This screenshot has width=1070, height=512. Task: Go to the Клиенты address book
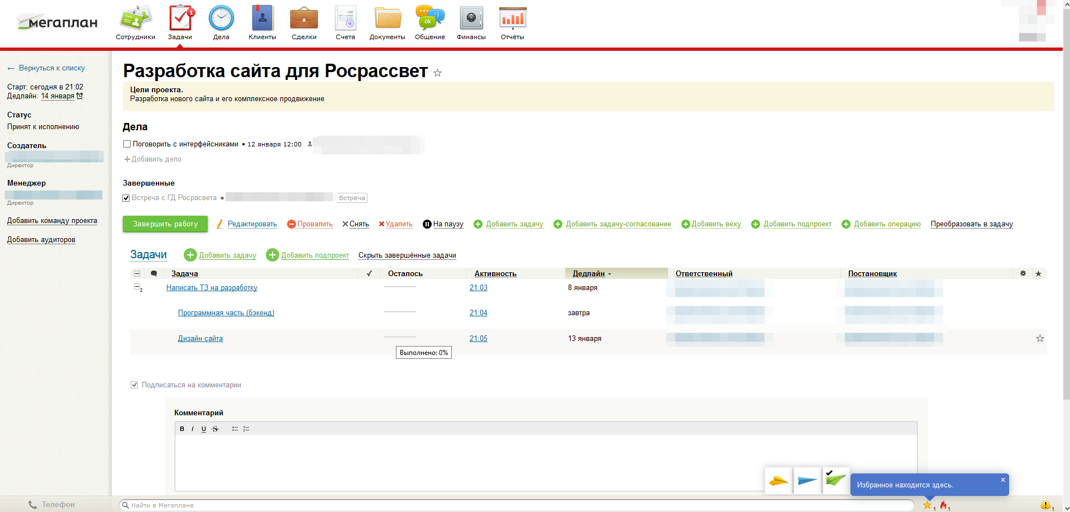262,22
